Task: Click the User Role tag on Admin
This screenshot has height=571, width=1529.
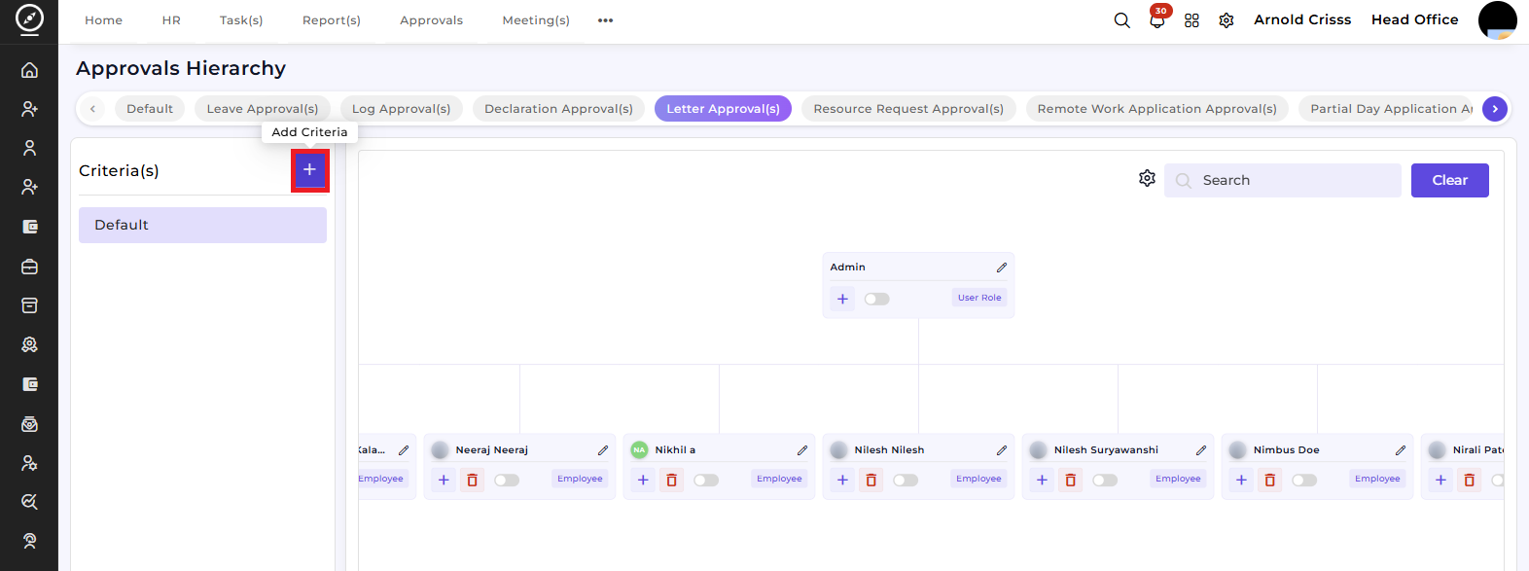Action: pyautogui.click(x=979, y=298)
